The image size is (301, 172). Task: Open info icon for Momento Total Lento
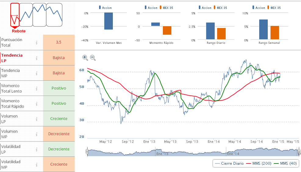tap(37, 88)
